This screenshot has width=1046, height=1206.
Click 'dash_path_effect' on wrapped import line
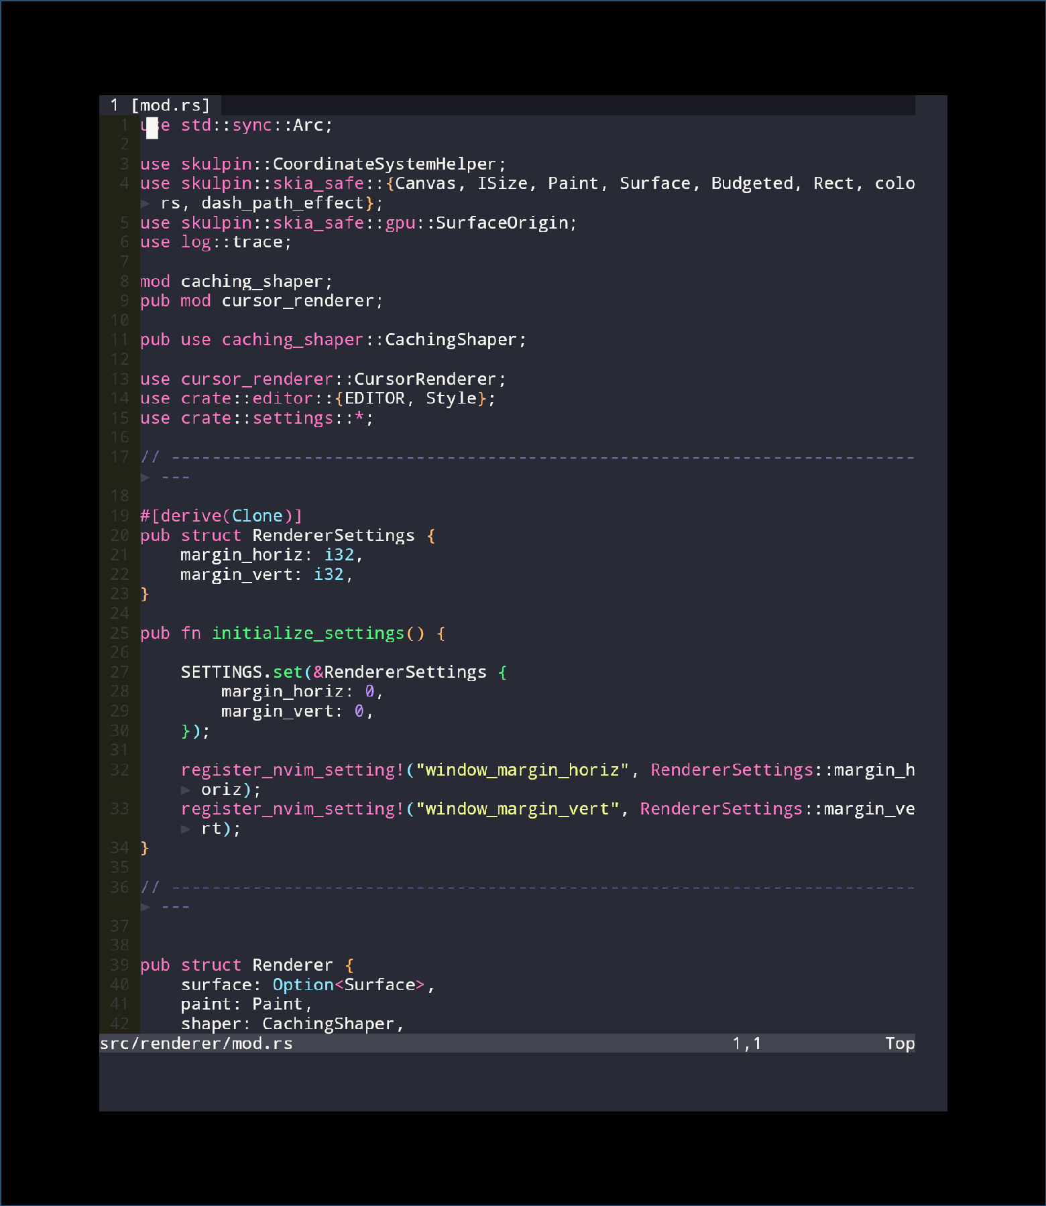282,203
